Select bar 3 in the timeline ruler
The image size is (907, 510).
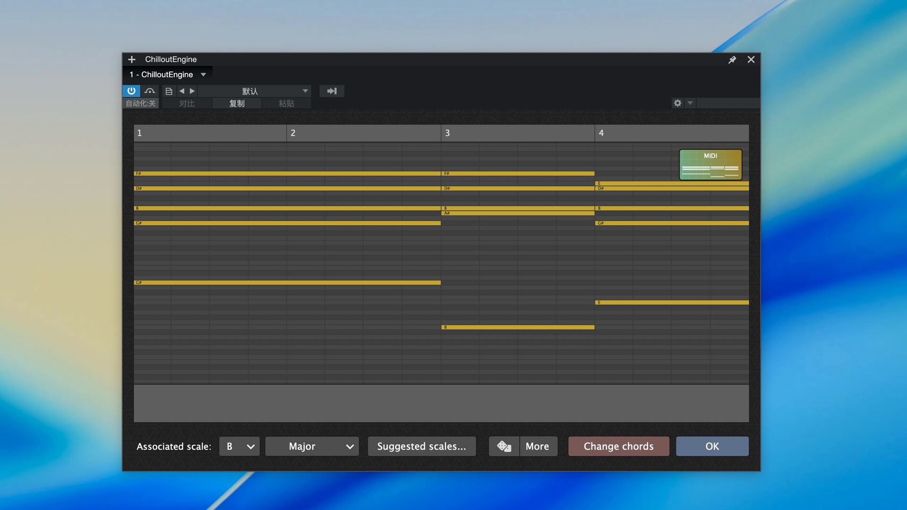tap(518, 133)
